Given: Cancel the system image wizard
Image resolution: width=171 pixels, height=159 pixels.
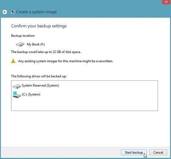Looking at the screenshot, I should 158,152.
